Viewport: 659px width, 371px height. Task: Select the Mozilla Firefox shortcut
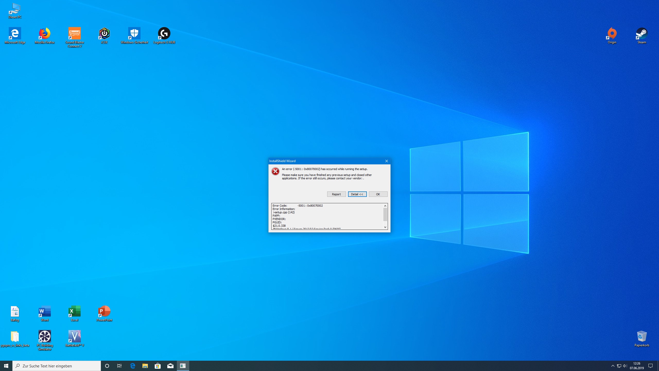pos(45,34)
